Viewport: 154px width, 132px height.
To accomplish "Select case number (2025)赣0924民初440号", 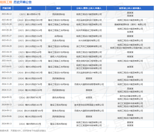I will pyautogui.click(x=30, y=67).
